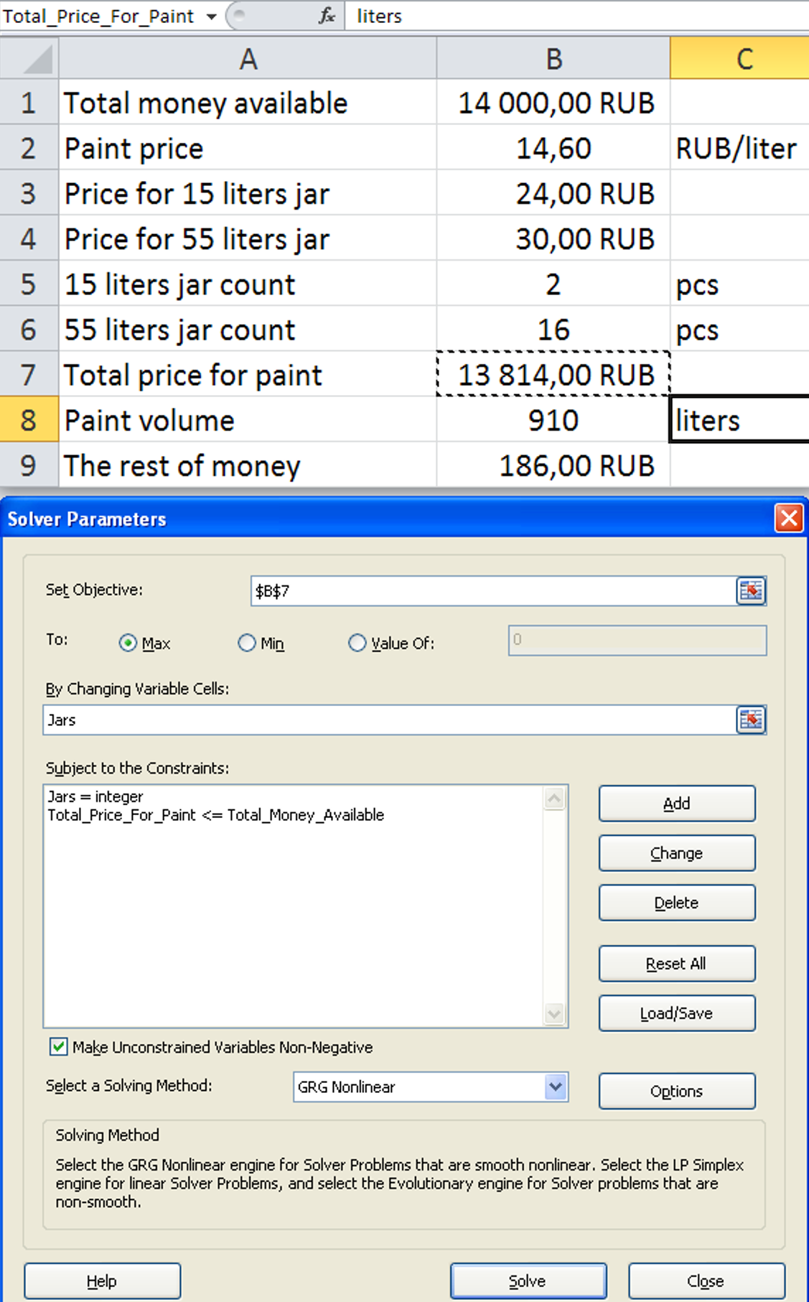Select row 1 header
Screen dimensions: 809x1302
point(29,103)
